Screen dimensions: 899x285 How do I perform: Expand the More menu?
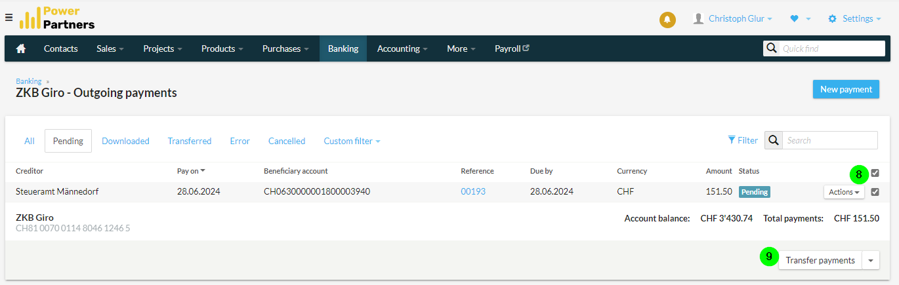click(x=461, y=48)
